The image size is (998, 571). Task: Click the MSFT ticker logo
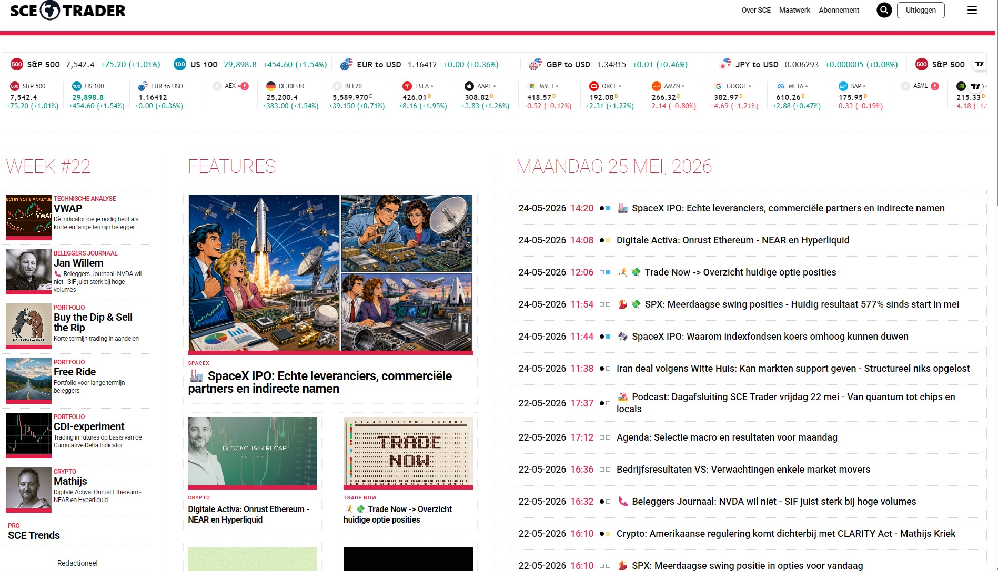pyautogui.click(x=532, y=86)
